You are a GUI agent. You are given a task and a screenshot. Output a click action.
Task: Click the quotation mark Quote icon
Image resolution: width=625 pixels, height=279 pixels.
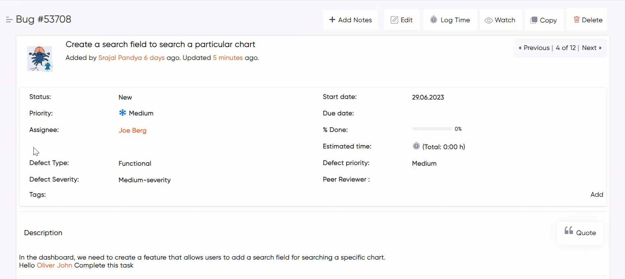[569, 230]
